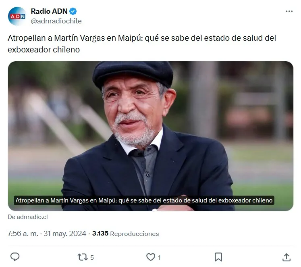Viewport: 301px width, 267px height.
Task: Open the @adnradiochile handle
Action: tap(56, 21)
